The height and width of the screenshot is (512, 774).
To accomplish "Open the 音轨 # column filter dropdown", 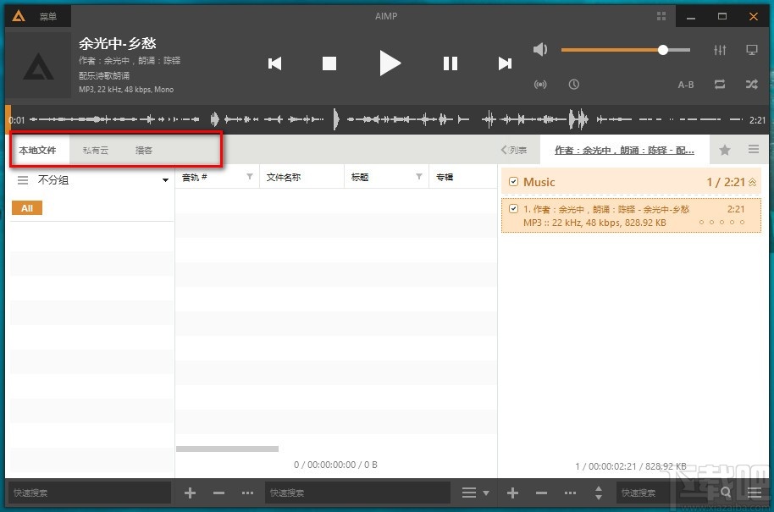I will 249,176.
